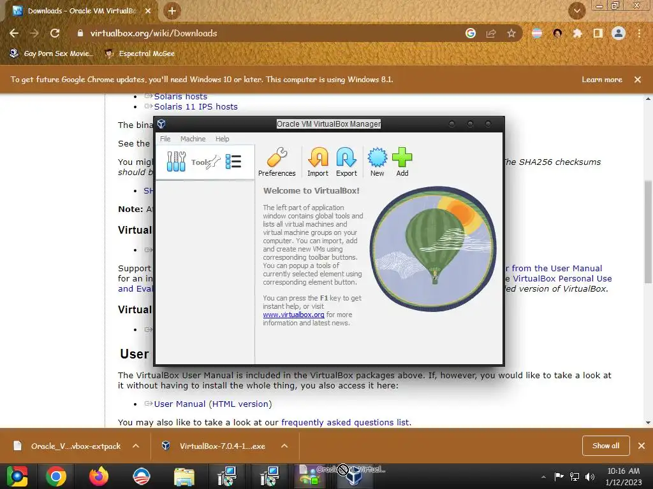The height and width of the screenshot is (489, 653).
Task: Select the Tools item in VirtualBox sidebar
Action: (x=205, y=162)
